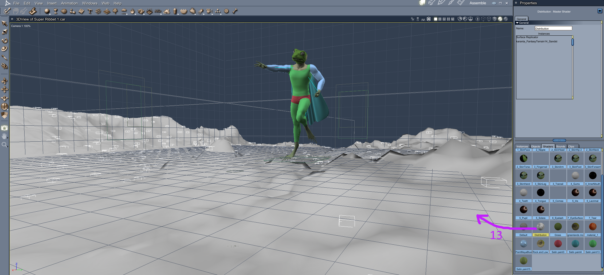Select four-pane viewport layout

pos(448,19)
